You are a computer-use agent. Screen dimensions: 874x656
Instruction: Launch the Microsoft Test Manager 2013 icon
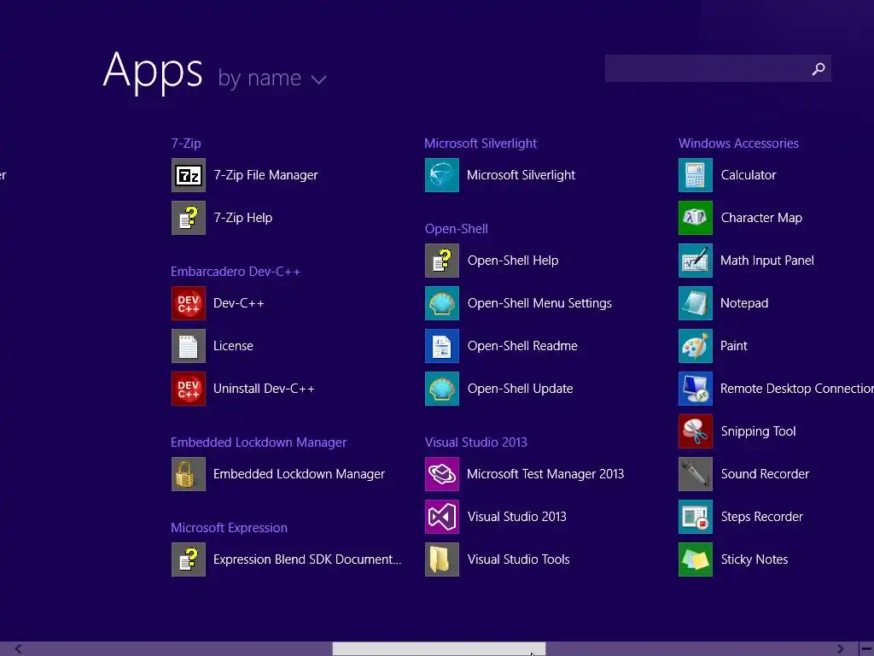(x=442, y=473)
